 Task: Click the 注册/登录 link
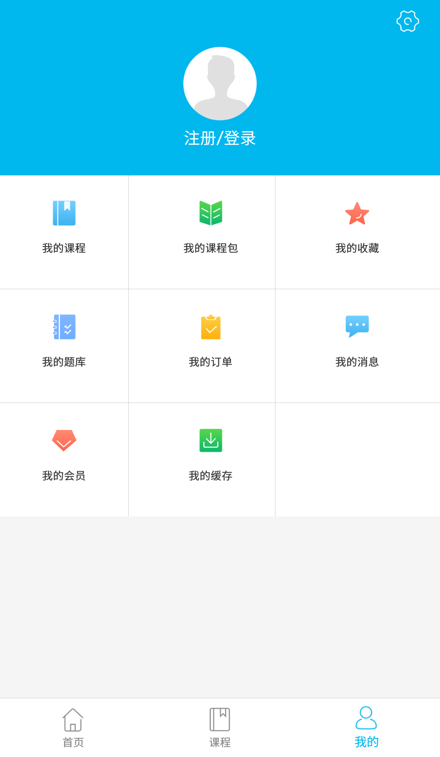220,138
